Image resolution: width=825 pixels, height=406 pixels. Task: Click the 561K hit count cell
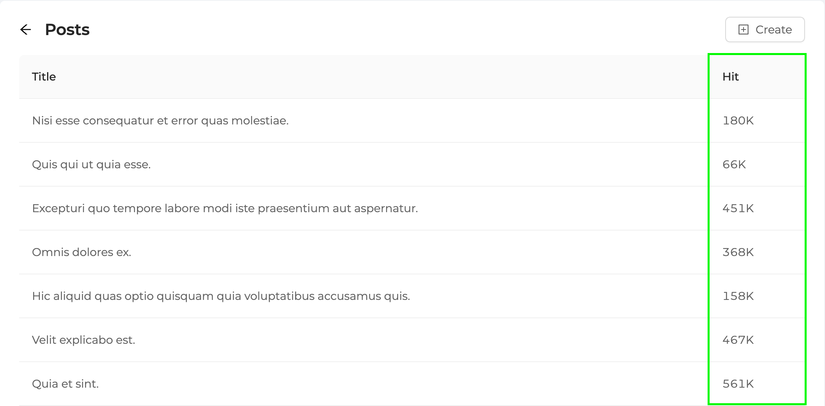click(x=738, y=384)
